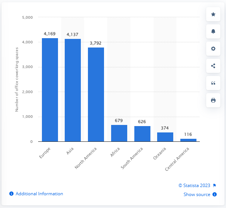Click the Statista 2023 copyright text
Viewport: 226px width, 208px height.
(195, 185)
